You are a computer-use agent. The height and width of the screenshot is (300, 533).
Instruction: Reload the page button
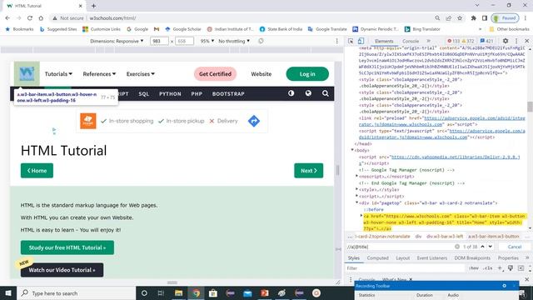(30, 18)
